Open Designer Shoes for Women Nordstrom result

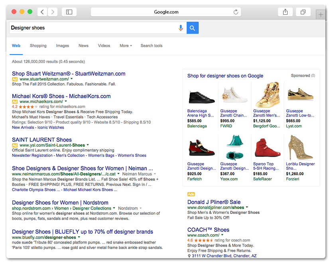60,203
